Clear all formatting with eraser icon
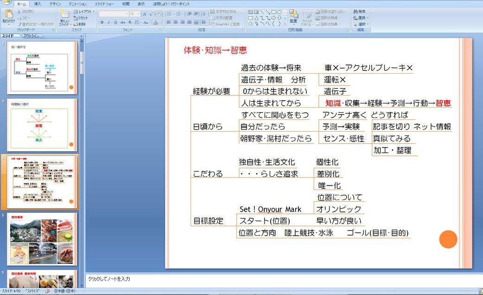483x295 pixels. 159,14
